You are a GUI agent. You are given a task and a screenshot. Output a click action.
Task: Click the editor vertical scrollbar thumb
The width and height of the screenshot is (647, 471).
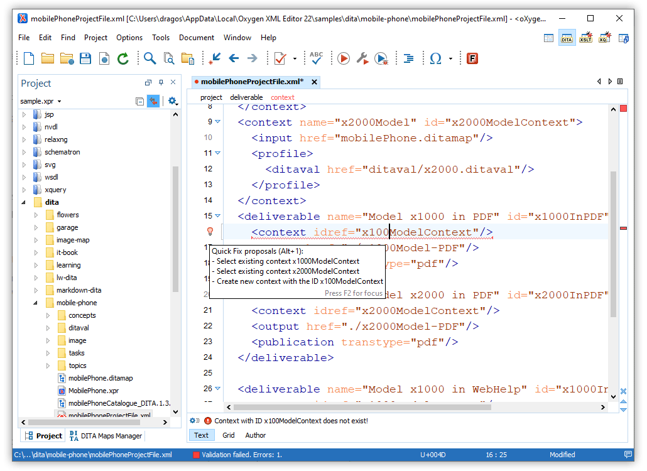tap(613, 244)
